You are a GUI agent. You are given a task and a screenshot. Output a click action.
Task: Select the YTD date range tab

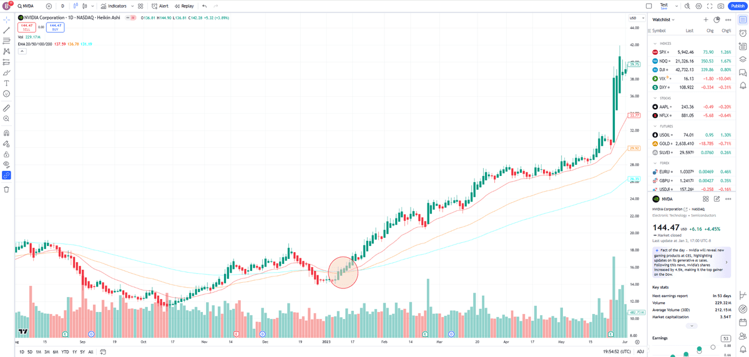66,352
